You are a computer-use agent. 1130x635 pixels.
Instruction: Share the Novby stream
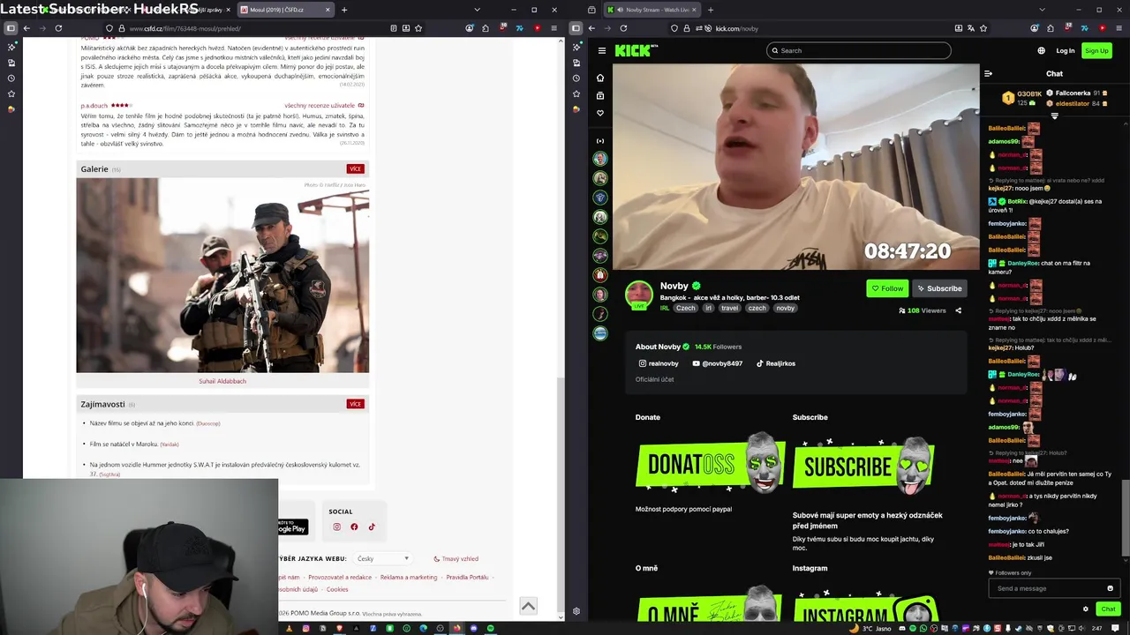[958, 310]
